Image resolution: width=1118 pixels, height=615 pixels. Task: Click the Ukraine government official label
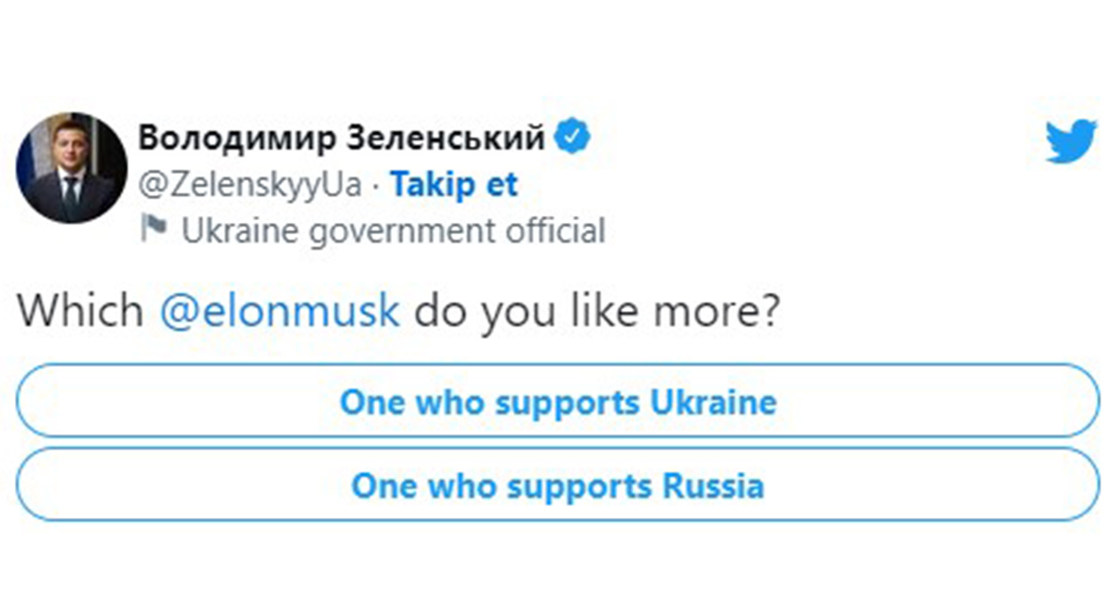(393, 231)
